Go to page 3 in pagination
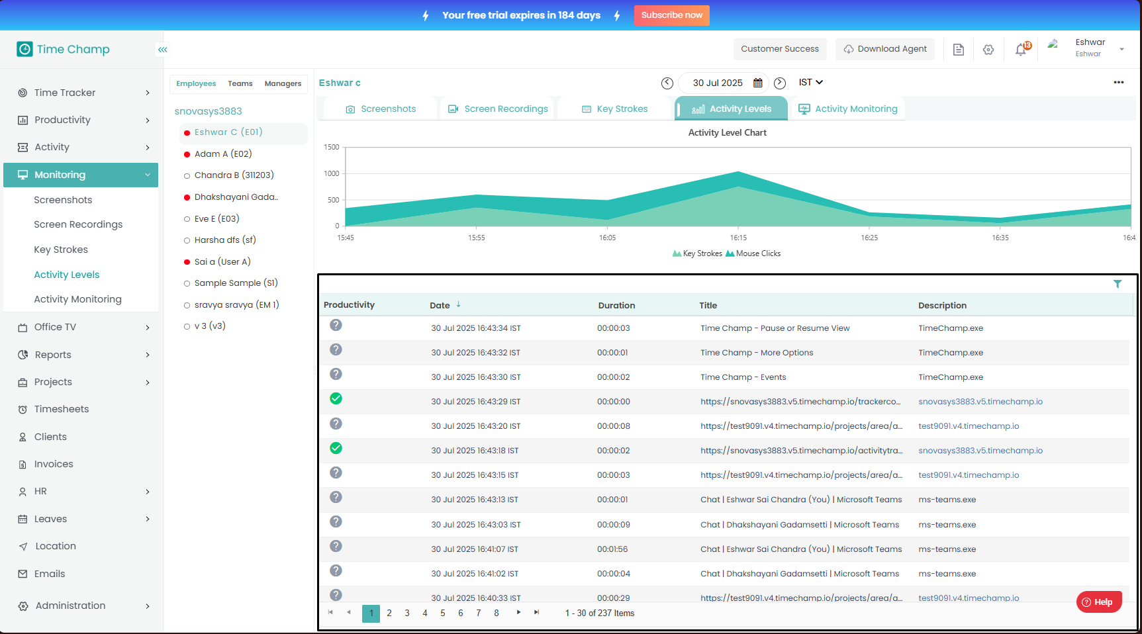Screen dimensions: 1142x634 [x=407, y=613]
